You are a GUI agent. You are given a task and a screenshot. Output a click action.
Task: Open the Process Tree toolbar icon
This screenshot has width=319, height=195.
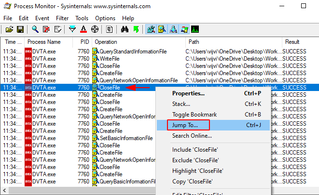point(109,29)
